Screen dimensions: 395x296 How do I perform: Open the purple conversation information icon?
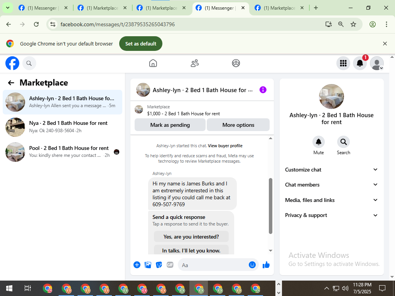click(263, 90)
